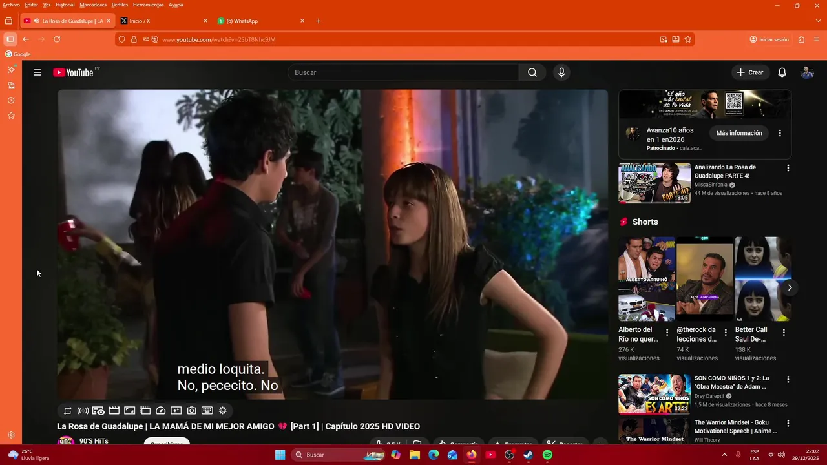Toggle the loop video icon under the player
Viewport: 827px width, 465px height.
67,411
